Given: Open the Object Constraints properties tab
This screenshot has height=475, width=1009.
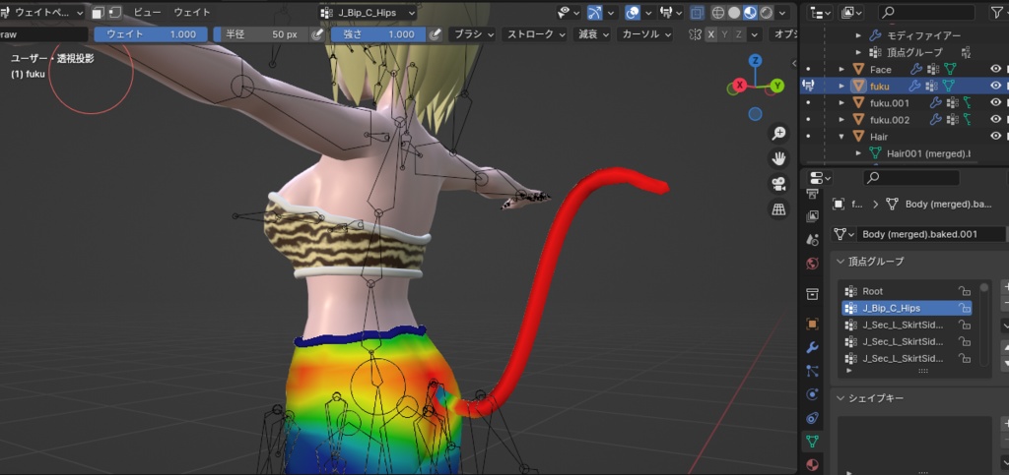Looking at the screenshot, I should pyautogui.click(x=812, y=418).
